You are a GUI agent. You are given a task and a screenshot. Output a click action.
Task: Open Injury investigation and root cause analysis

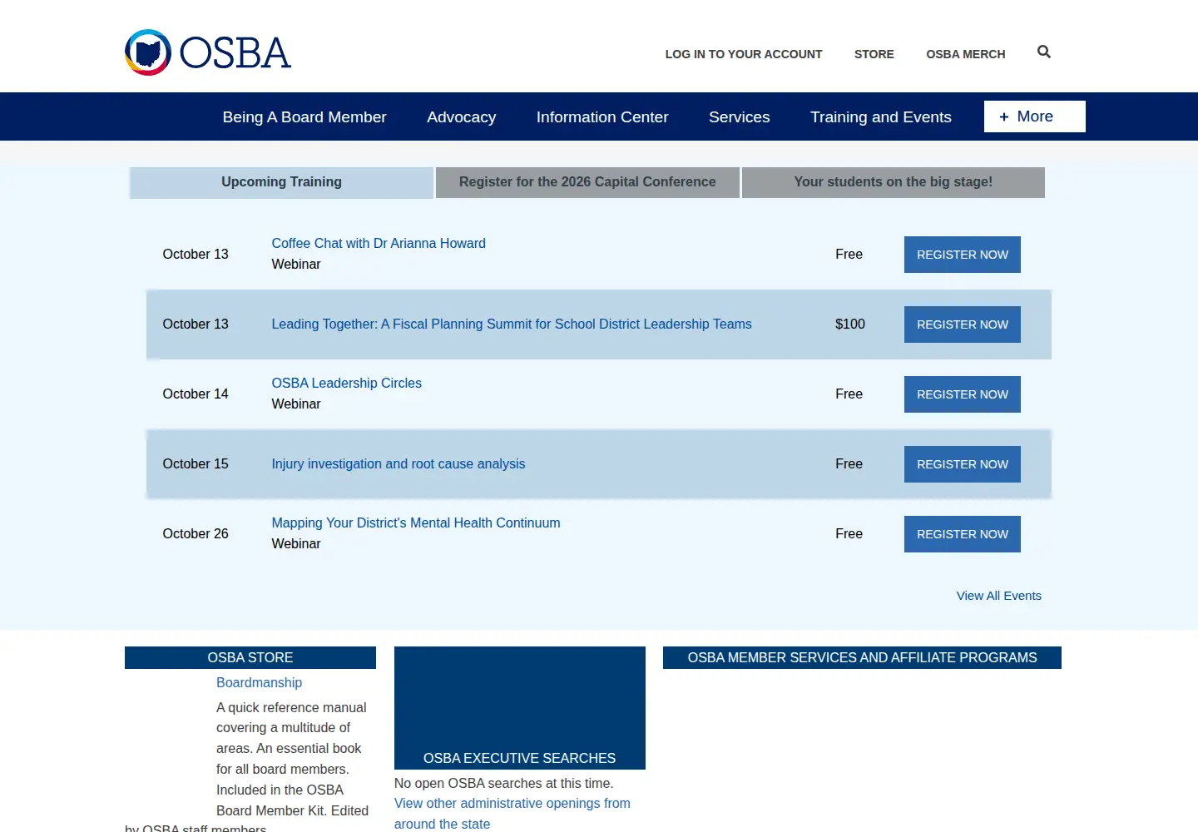[399, 464]
